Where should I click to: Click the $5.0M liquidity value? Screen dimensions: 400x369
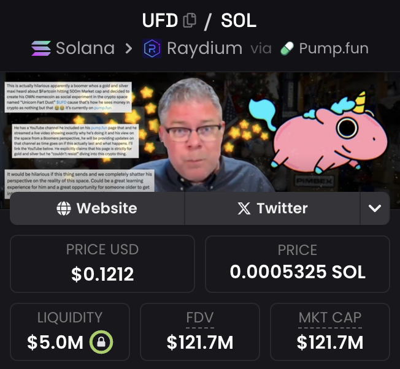tap(55, 342)
